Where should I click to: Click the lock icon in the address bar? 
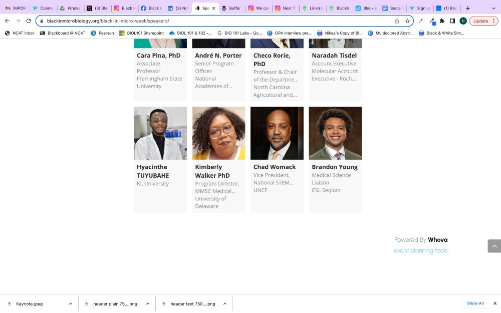[42, 21]
